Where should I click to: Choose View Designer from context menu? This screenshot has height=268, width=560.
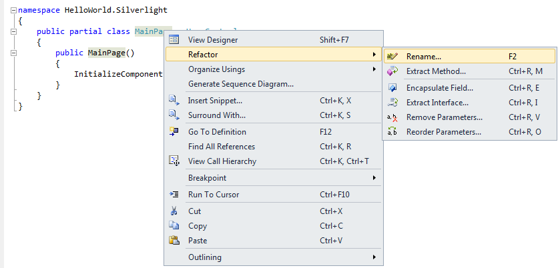tap(273, 39)
